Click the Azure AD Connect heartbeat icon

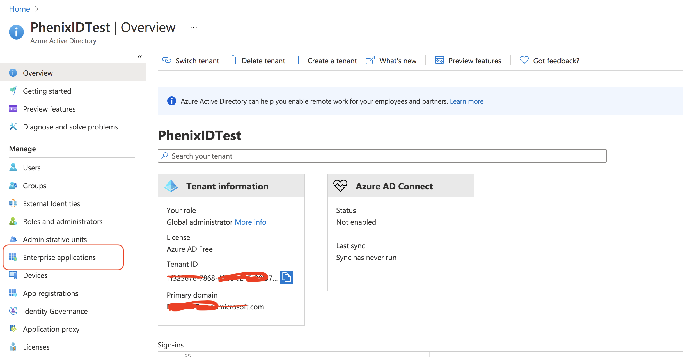pos(340,186)
